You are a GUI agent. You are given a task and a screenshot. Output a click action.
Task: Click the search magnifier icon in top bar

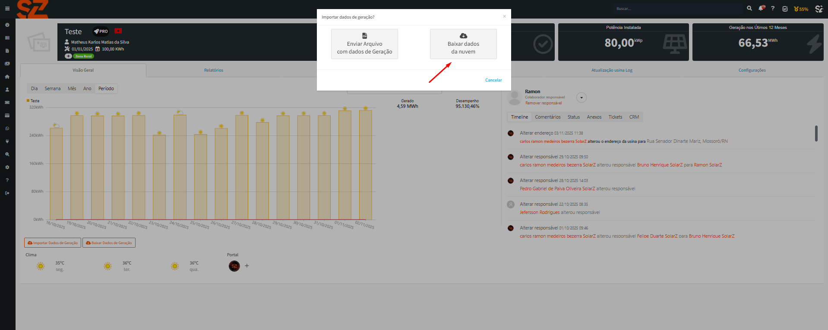(x=749, y=9)
